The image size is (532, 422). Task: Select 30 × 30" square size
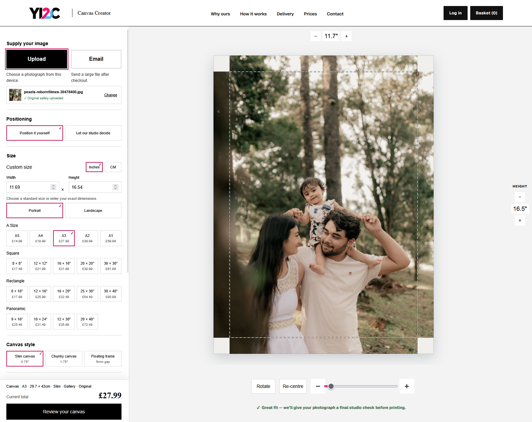111,266
